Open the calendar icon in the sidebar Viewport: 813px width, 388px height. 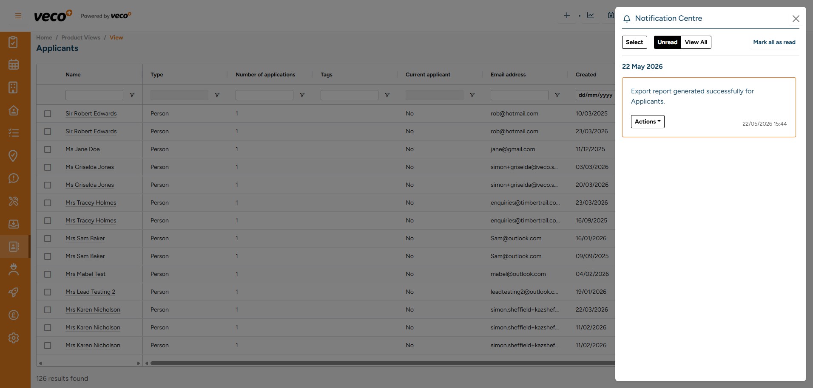14,65
